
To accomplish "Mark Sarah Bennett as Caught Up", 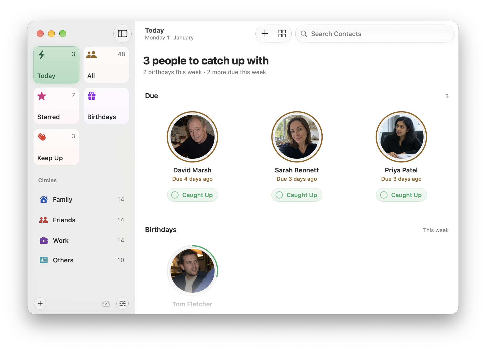I will click(x=297, y=195).
